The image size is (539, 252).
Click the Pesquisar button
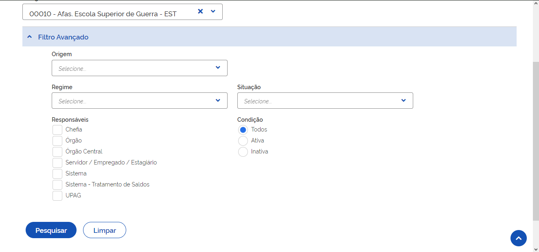(x=51, y=230)
